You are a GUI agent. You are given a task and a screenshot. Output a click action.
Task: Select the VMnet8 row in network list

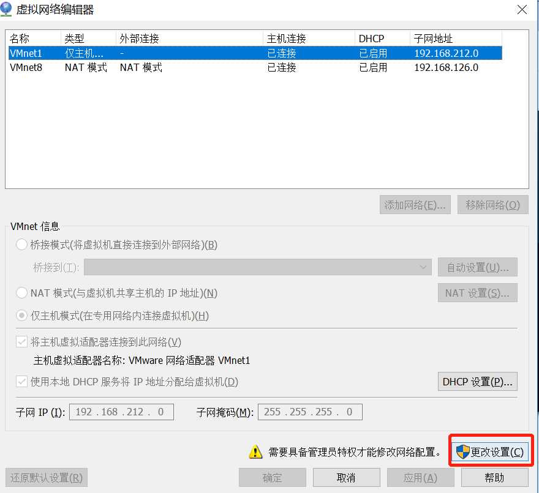pyautogui.click(x=255, y=67)
